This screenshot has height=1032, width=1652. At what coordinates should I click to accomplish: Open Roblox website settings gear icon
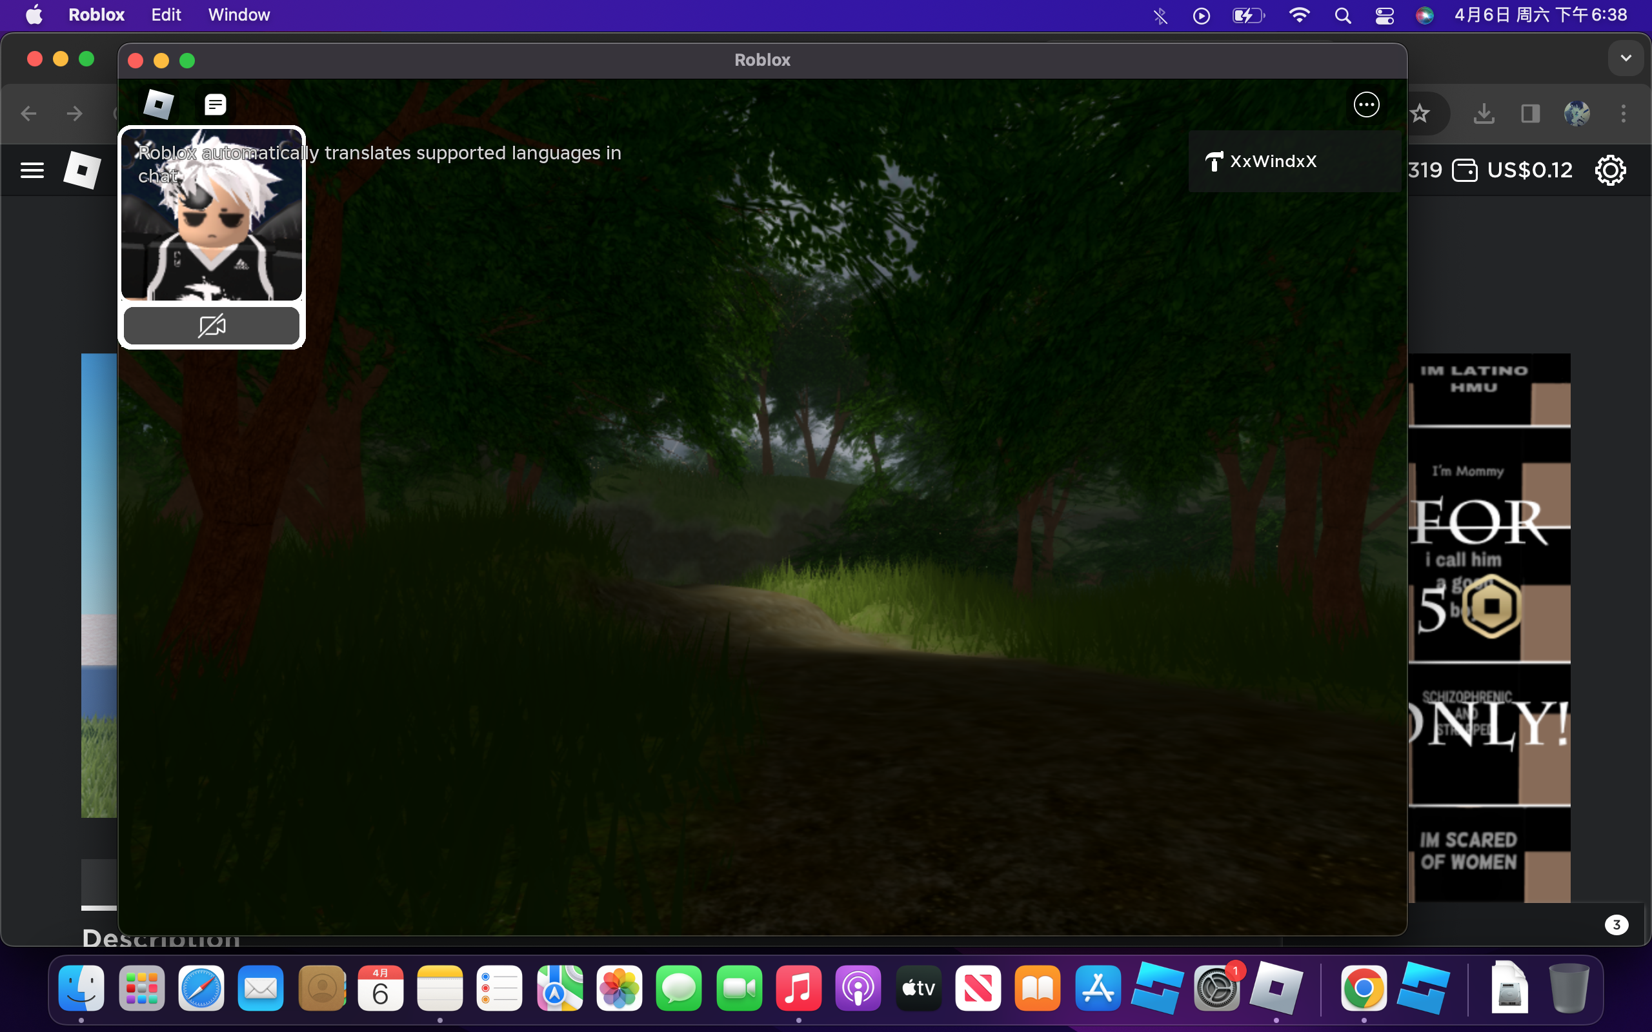click(x=1609, y=170)
